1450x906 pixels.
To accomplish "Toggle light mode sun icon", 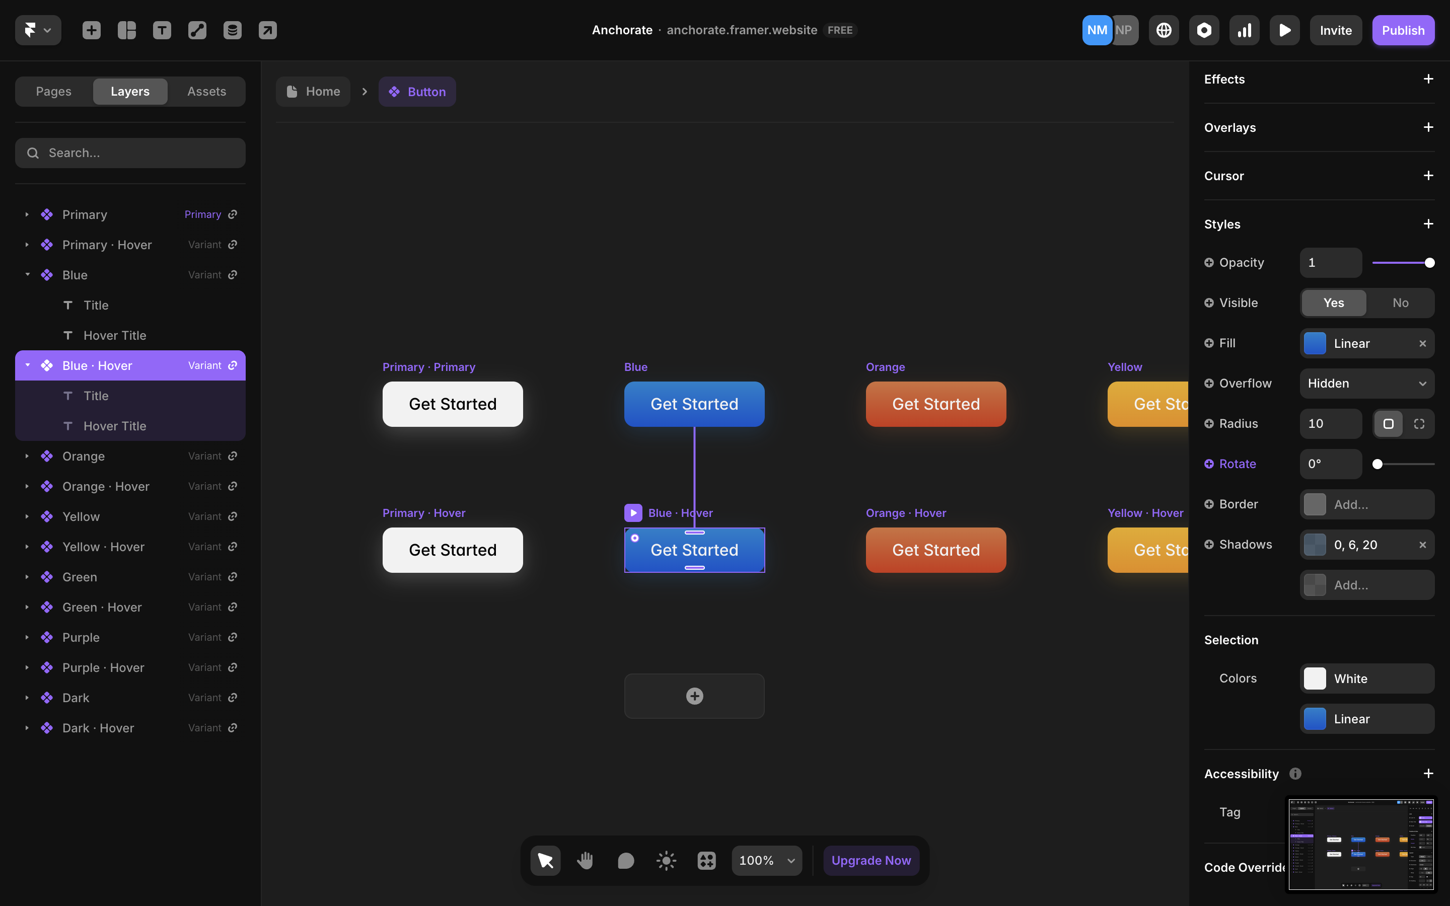I will (666, 861).
